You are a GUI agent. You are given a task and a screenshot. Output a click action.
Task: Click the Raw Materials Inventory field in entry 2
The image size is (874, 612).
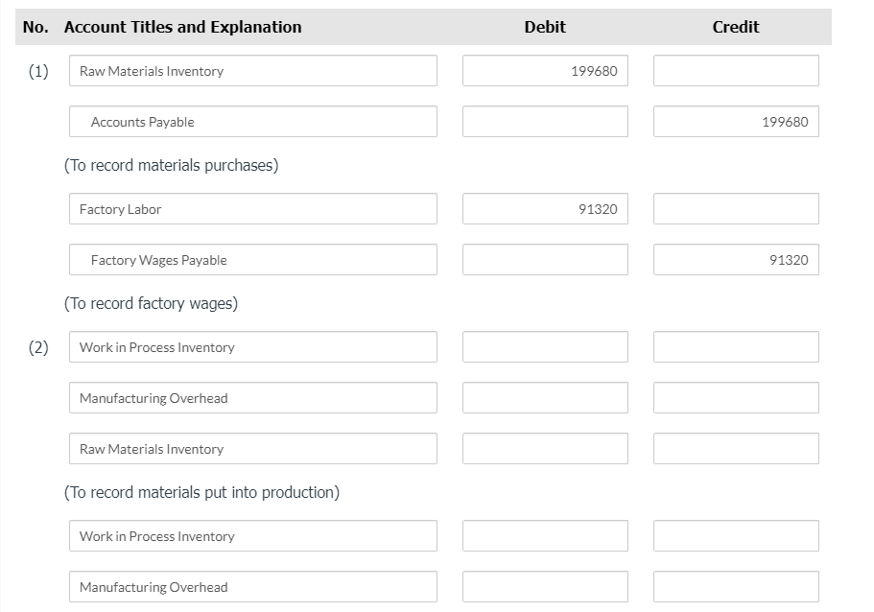[252, 448]
